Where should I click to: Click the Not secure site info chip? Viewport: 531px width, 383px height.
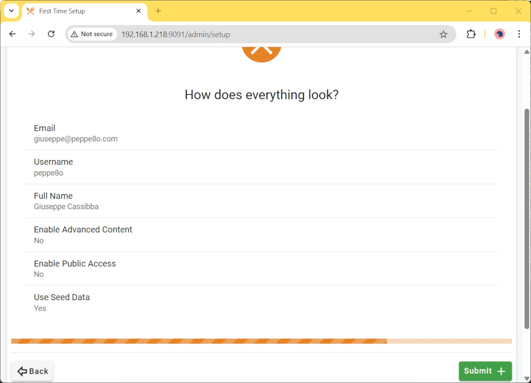coord(92,34)
